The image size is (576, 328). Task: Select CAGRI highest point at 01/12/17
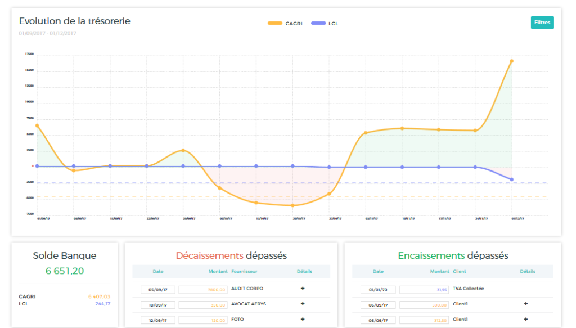[512, 61]
